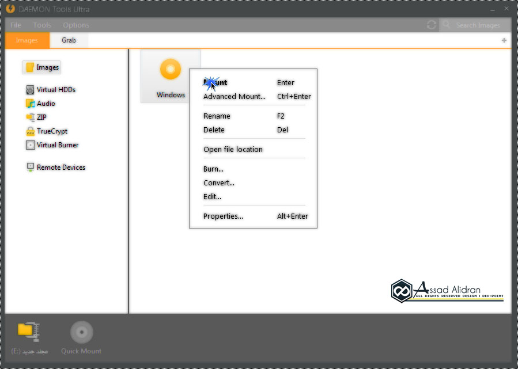Image resolution: width=518 pixels, height=369 pixels.
Task: Close the DAEMON Tools Ultra window
Action: click(x=506, y=9)
